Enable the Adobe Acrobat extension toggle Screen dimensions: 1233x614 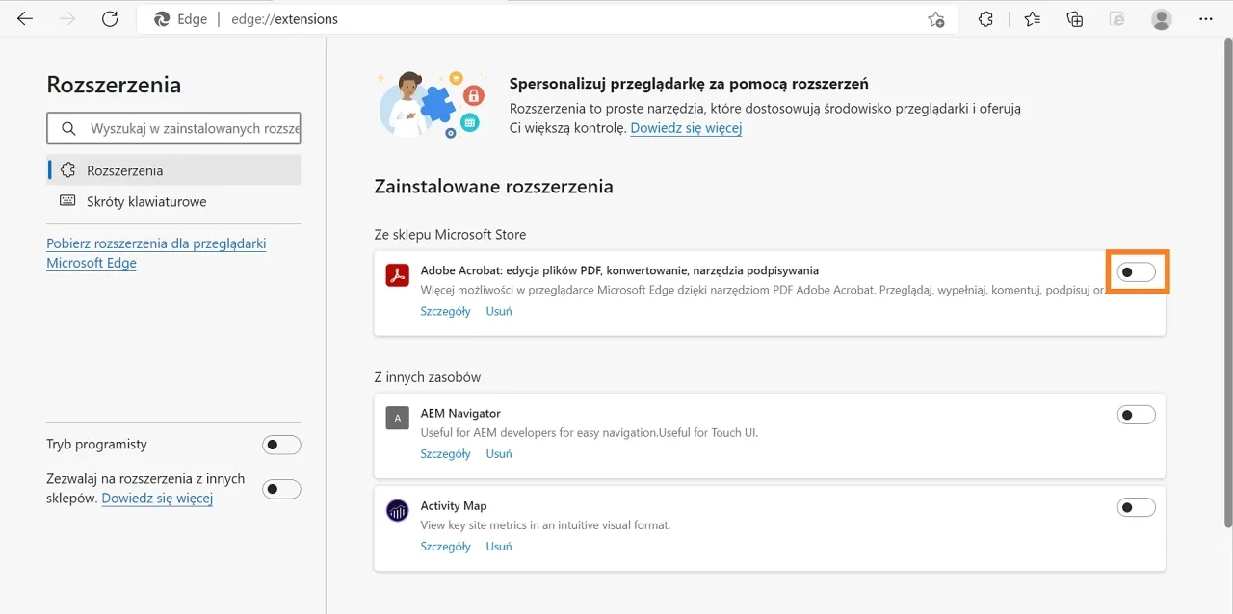tap(1136, 272)
